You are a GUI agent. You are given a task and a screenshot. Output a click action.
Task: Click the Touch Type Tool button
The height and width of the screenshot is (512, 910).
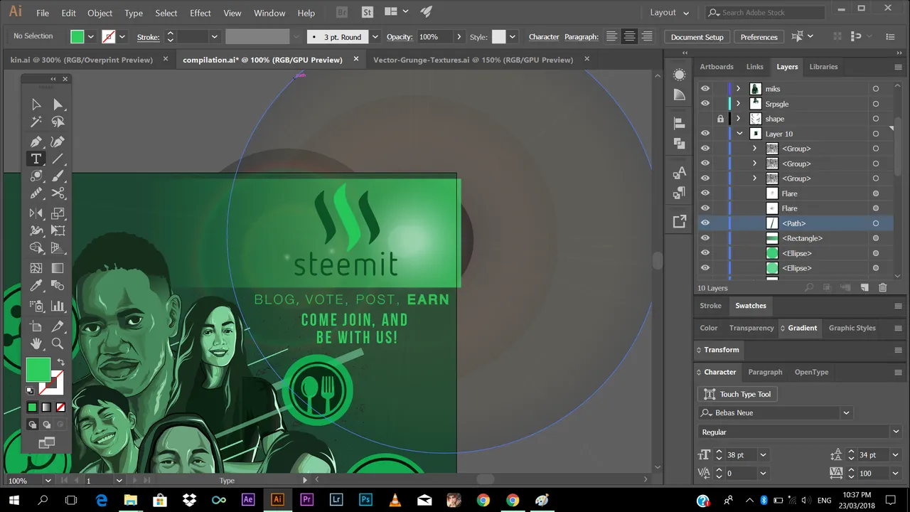pos(737,394)
